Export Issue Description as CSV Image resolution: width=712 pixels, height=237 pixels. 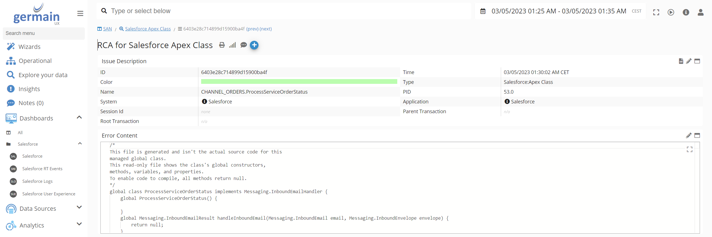pyautogui.click(x=681, y=61)
